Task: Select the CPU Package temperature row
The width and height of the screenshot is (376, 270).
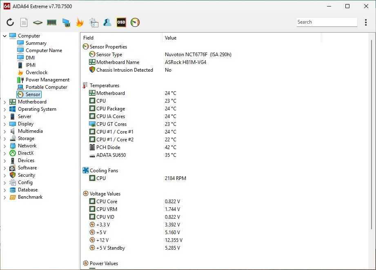Action: click(133, 109)
